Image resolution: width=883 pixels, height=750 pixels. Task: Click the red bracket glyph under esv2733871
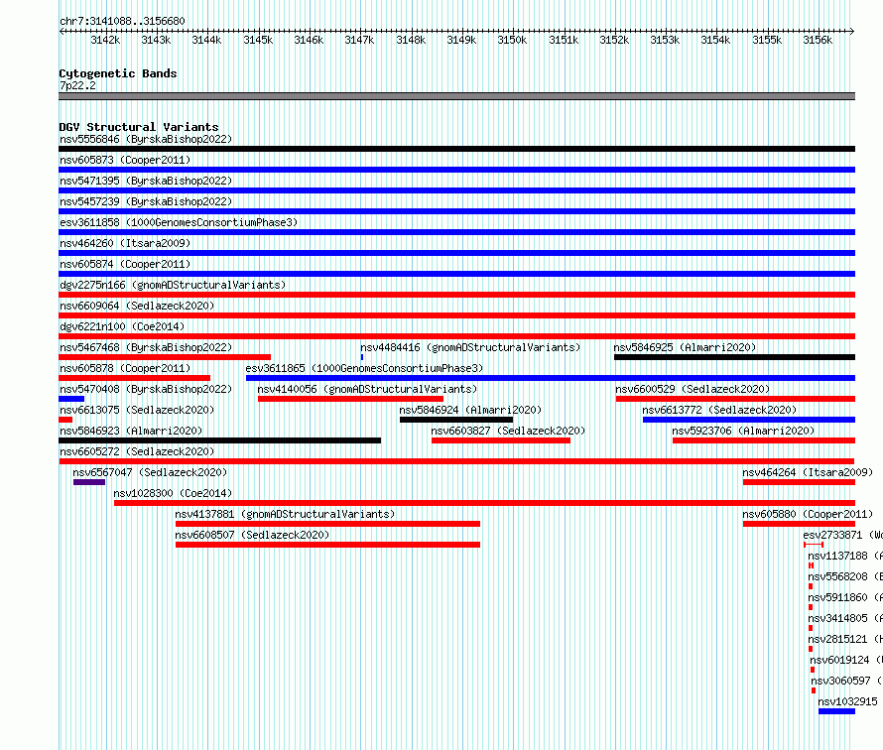814,545
